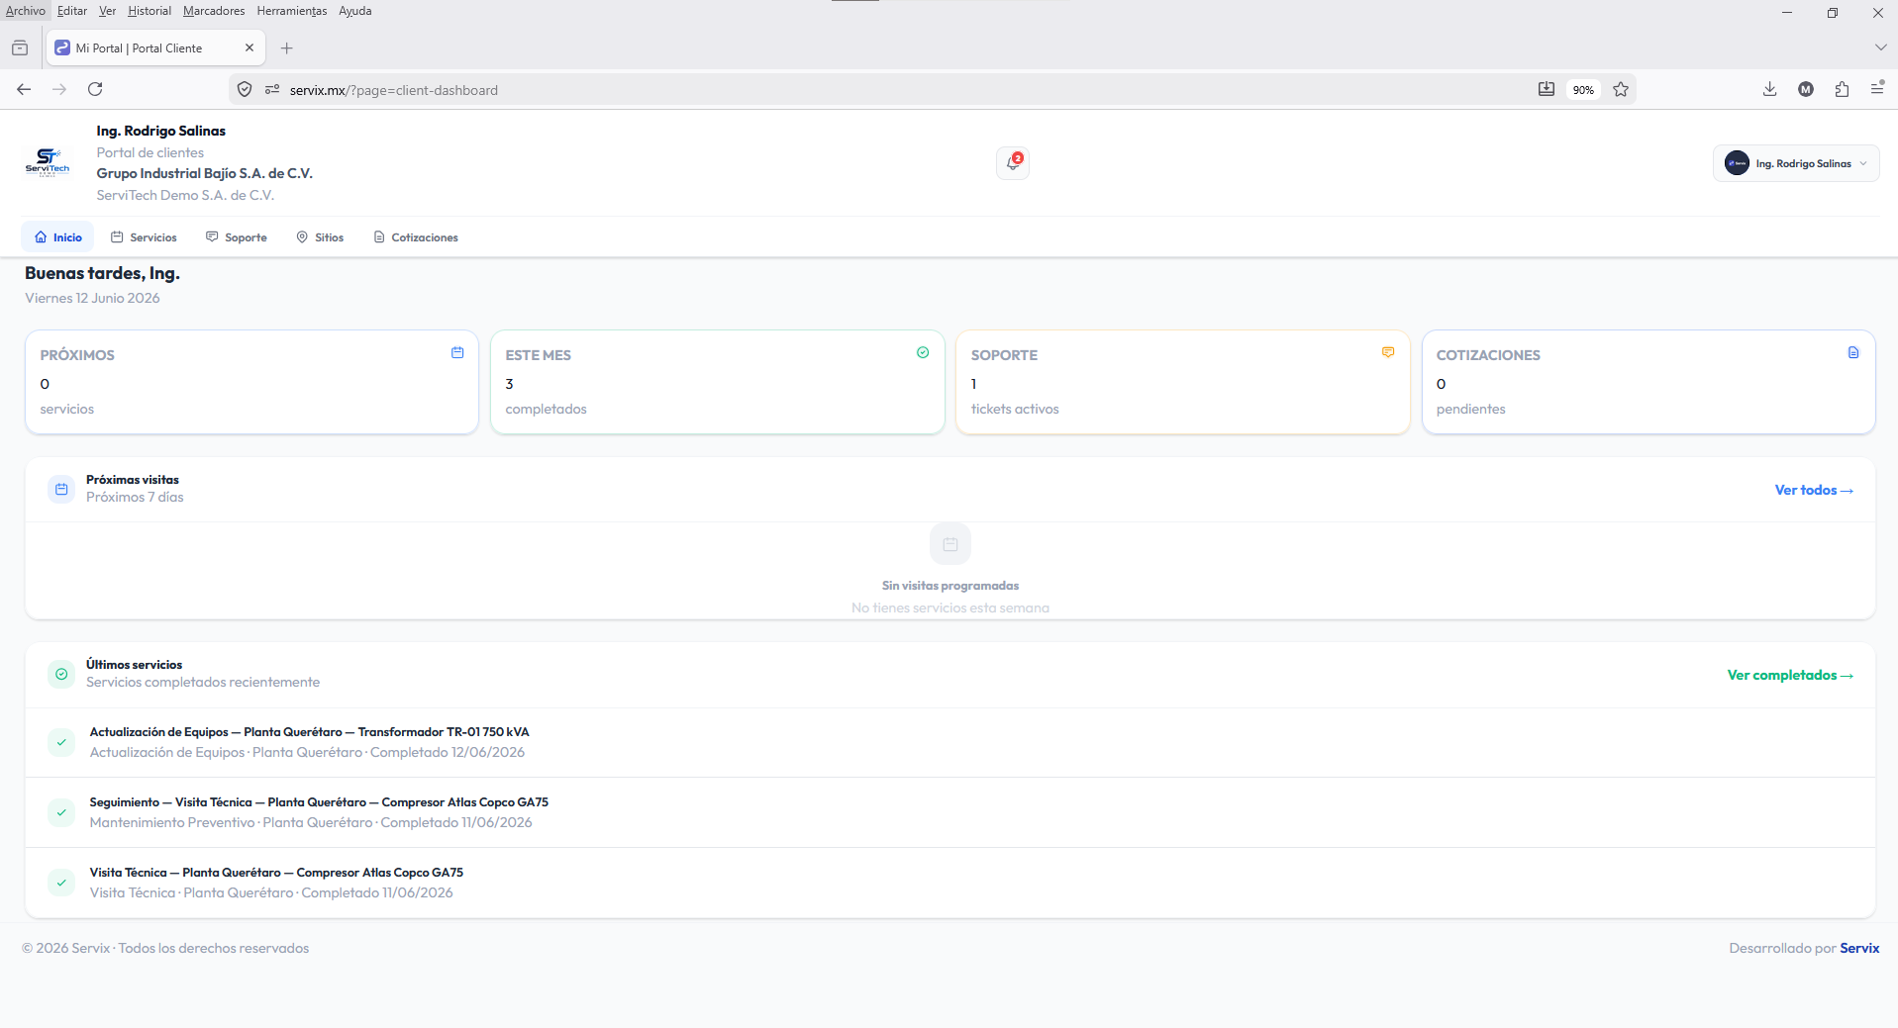Select the Mi Portal | Portal Cliente tab
Screen dimensions: 1898x1028
tap(153, 47)
